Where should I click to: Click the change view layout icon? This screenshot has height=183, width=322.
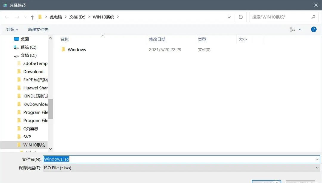pos(293,29)
